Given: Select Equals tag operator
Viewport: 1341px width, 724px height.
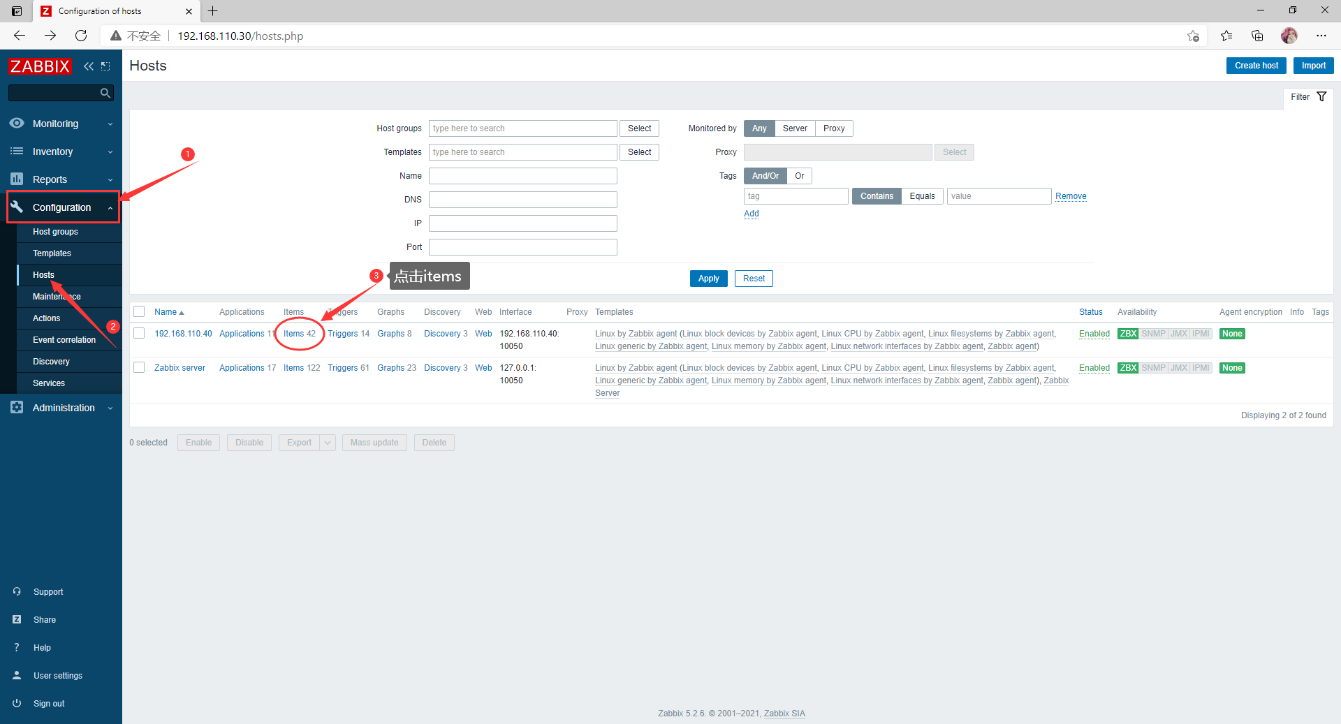Looking at the screenshot, I should (x=922, y=196).
